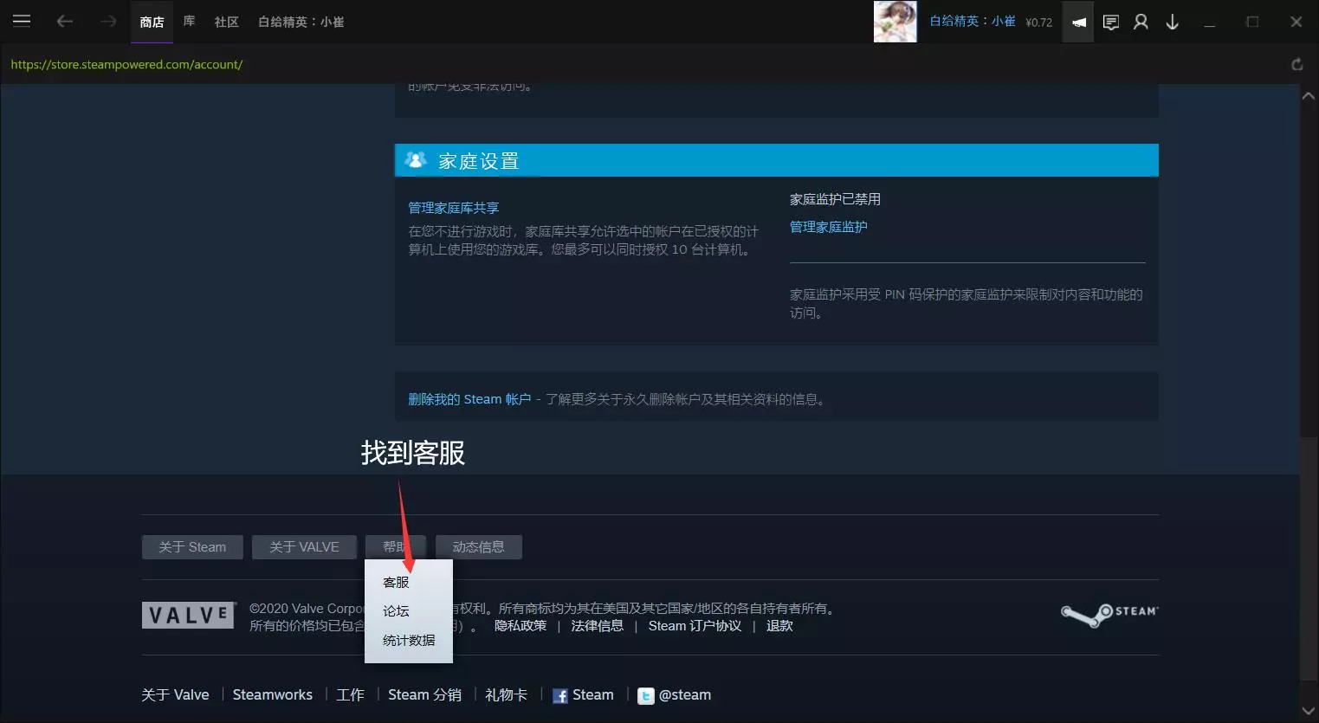Click the family icon beside 家庭设置
This screenshot has height=723, width=1319.
point(416,160)
